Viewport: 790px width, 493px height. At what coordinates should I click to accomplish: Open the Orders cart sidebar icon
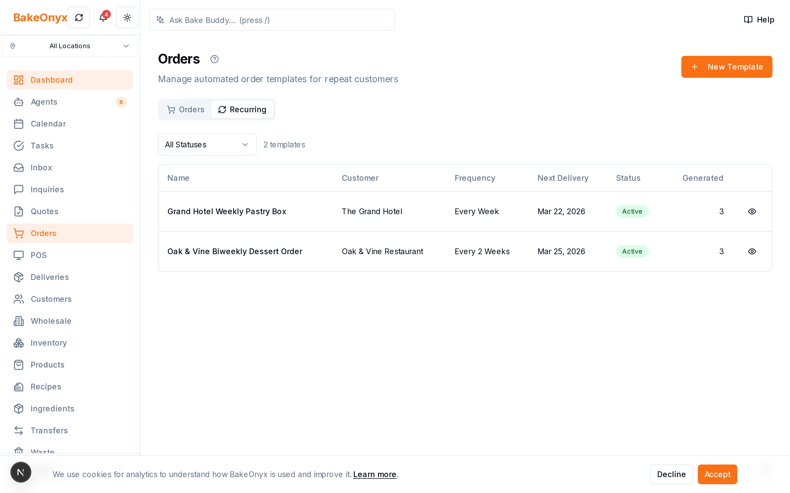[19, 233]
